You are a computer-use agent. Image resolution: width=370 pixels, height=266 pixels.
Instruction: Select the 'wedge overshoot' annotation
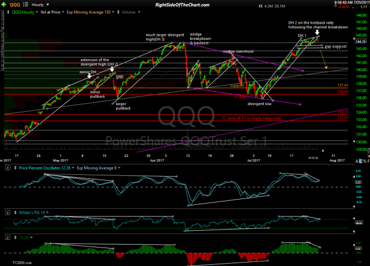pyautogui.click(x=238, y=51)
